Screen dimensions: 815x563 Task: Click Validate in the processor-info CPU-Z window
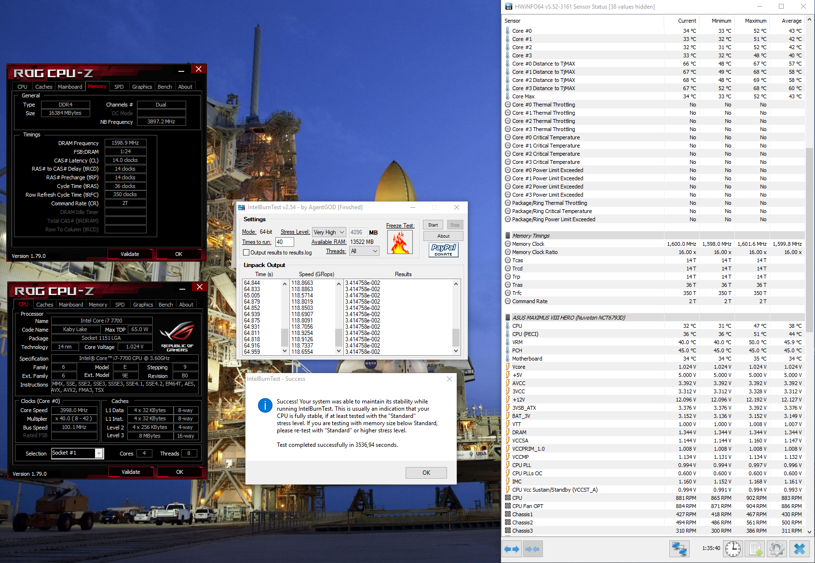click(x=131, y=472)
